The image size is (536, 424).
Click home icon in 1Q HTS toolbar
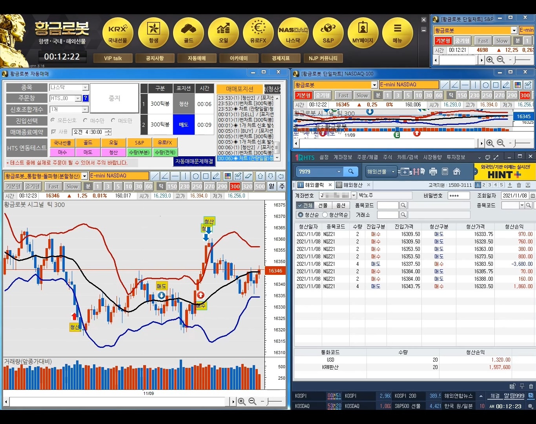pos(456,172)
